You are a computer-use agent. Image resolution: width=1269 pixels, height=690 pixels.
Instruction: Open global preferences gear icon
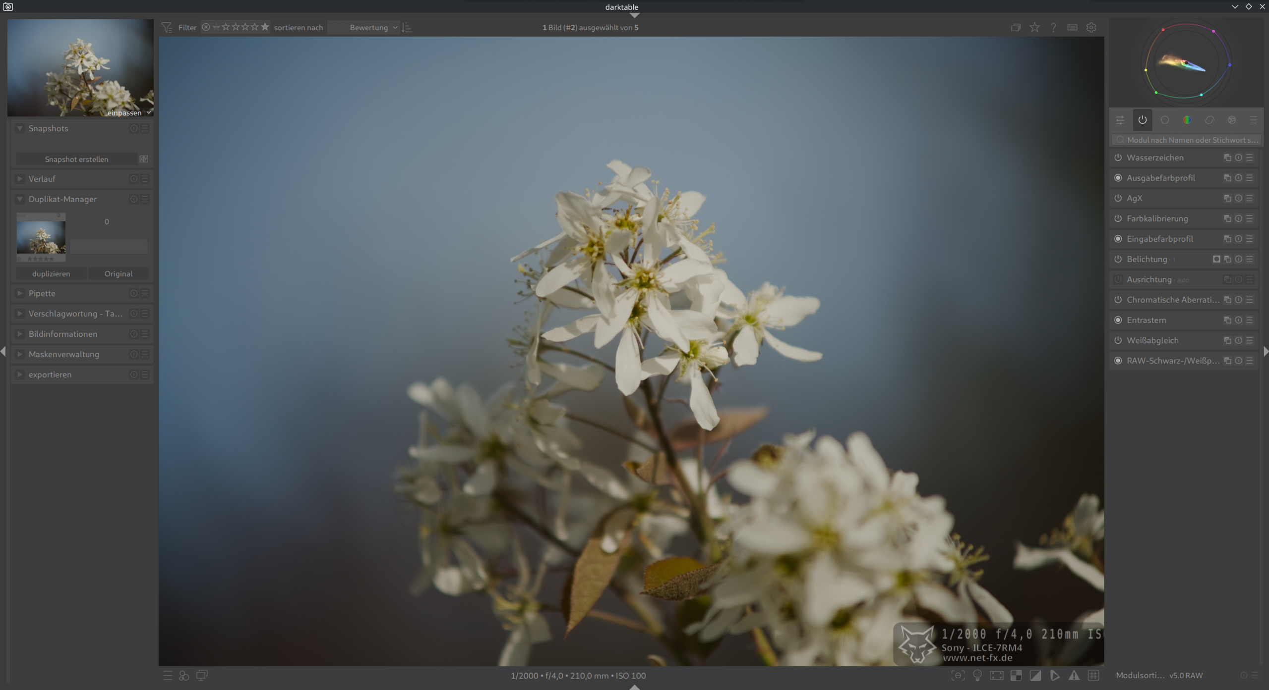(x=1091, y=27)
